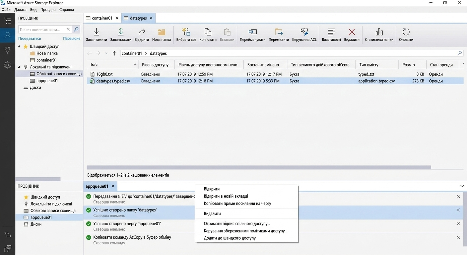
Task: Click the Перейменувати toolbar button
Action: 253,35
